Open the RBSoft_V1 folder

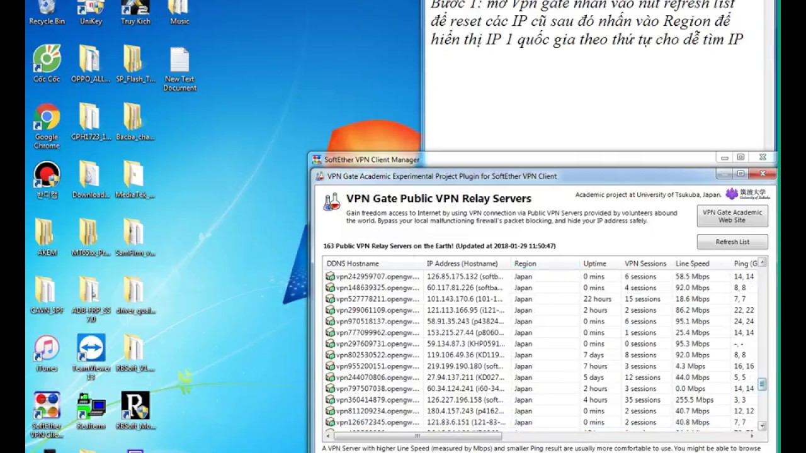coord(135,353)
